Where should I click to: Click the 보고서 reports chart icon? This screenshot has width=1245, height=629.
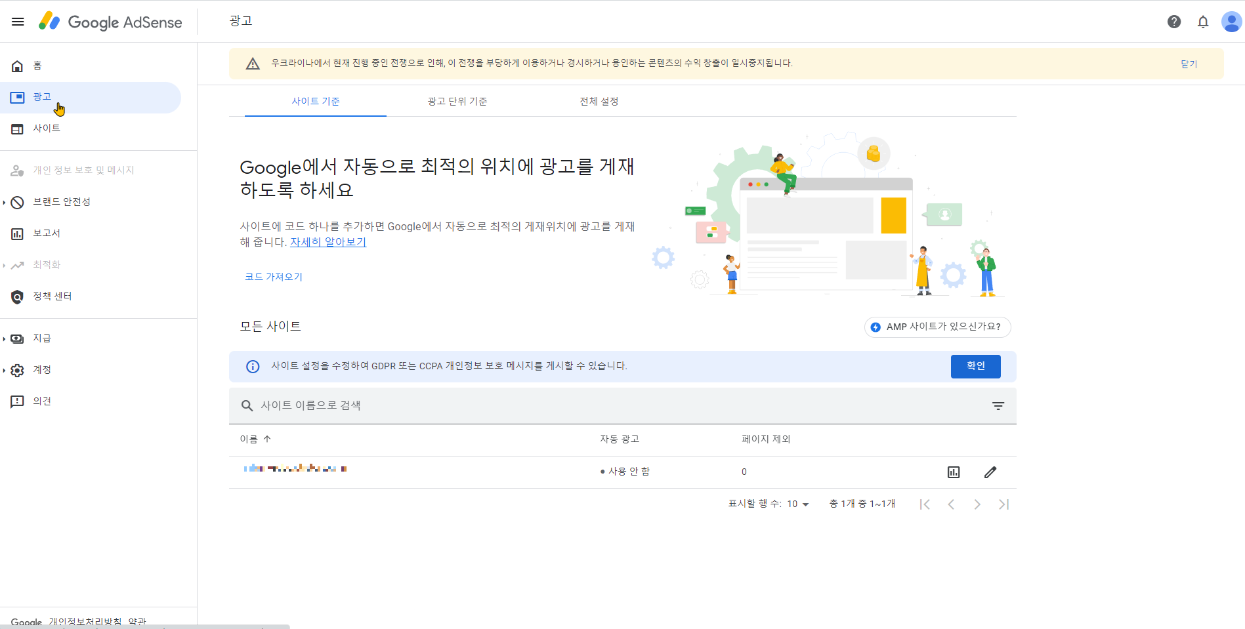(18, 233)
